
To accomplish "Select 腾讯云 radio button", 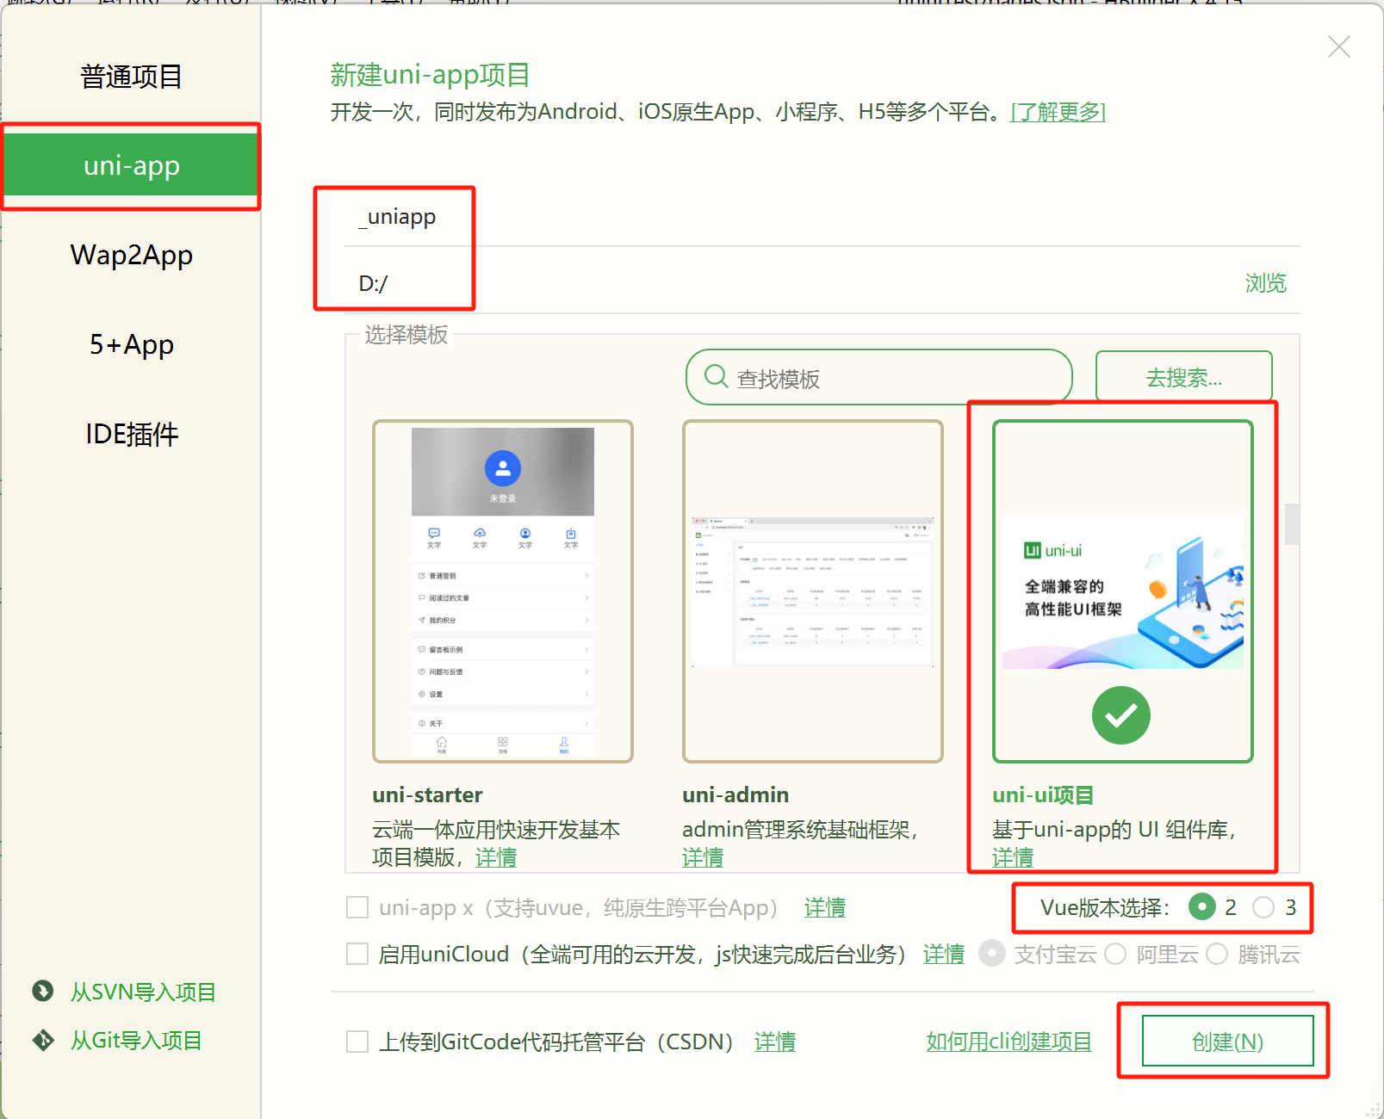I will [x=1217, y=954].
